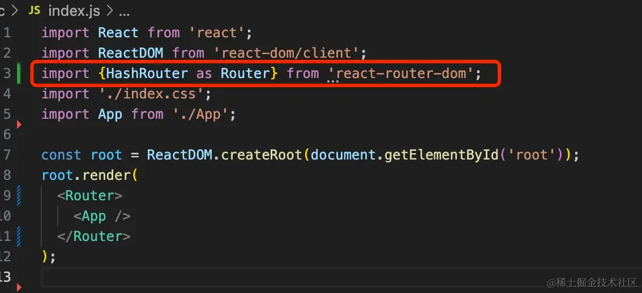This screenshot has width=642, height=293.
Task: Click line number 7 in the gutter
Action: (x=7, y=155)
